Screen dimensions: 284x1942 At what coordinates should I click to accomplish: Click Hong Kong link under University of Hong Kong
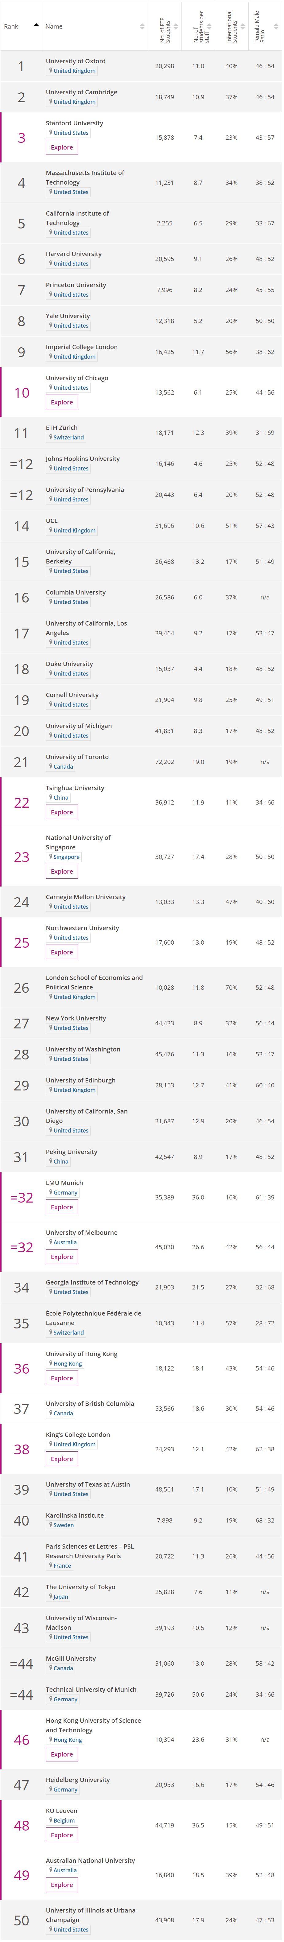click(x=67, y=1364)
